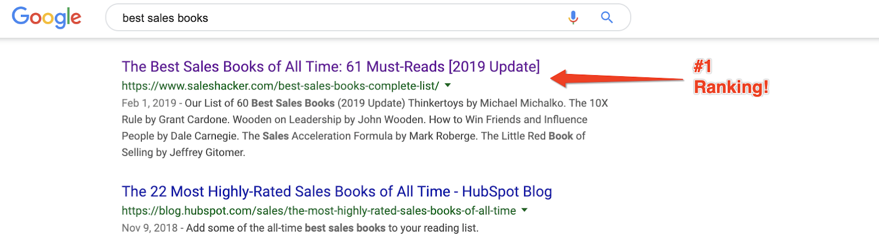Click the saleshacker.com green URL
The image size is (879, 248).
click(x=280, y=86)
